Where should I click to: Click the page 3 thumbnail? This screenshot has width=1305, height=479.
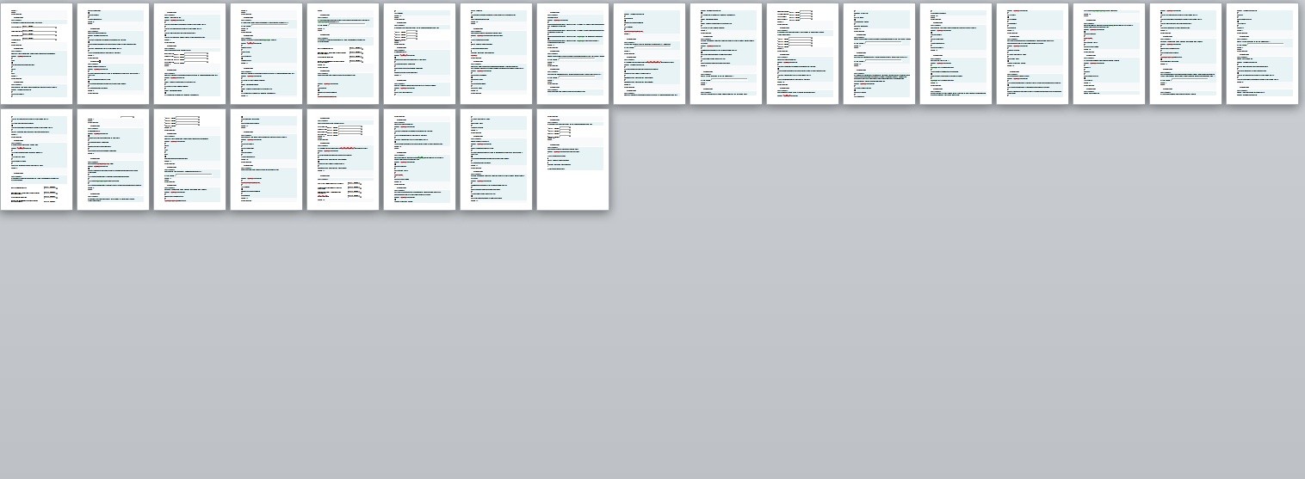pos(189,53)
